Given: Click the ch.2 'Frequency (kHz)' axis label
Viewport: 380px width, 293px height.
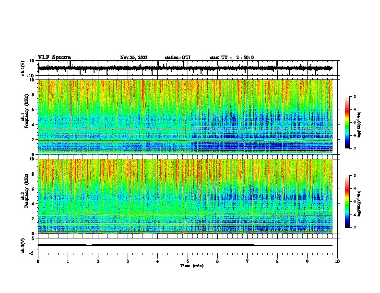Looking at the screenshot, I should coord(26,191).
